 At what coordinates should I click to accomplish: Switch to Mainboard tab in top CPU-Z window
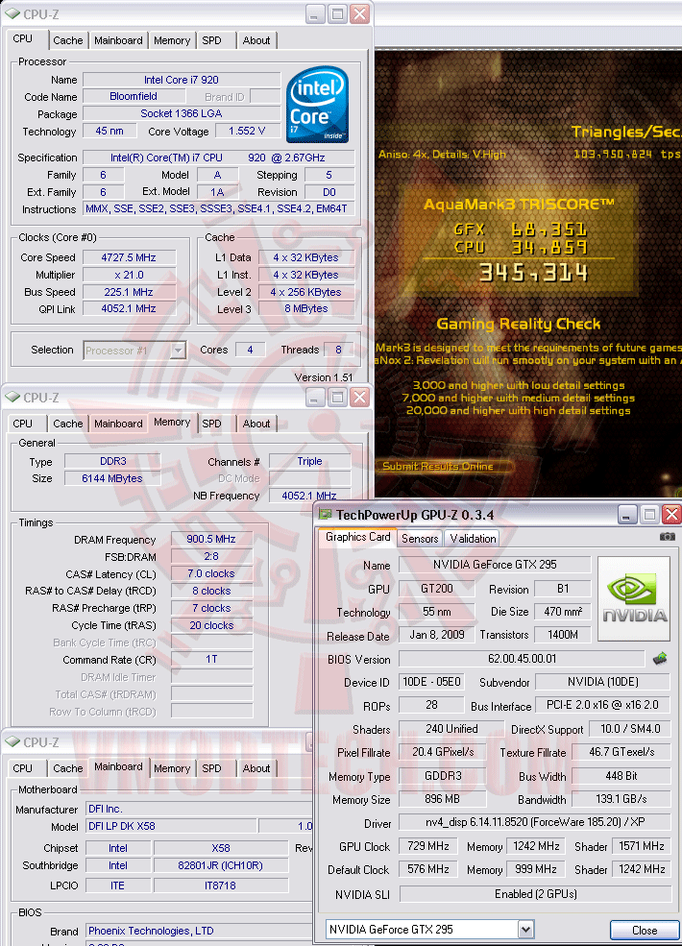118,40
